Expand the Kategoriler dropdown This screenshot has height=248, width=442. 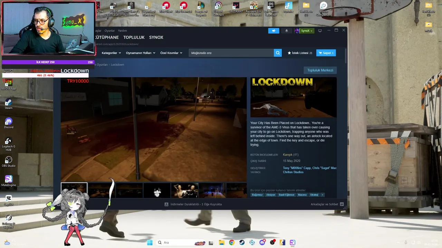point(111,53)
